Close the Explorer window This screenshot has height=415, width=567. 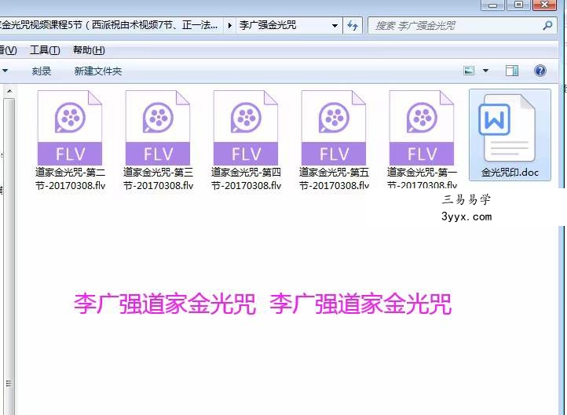tap(544, 5)
